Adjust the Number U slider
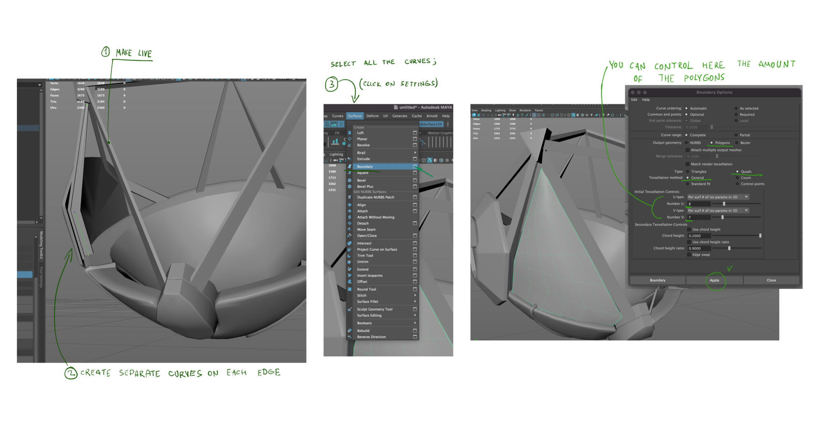This screenshot has width=822, height=427. pyautogui.click(x=724, y=204)
